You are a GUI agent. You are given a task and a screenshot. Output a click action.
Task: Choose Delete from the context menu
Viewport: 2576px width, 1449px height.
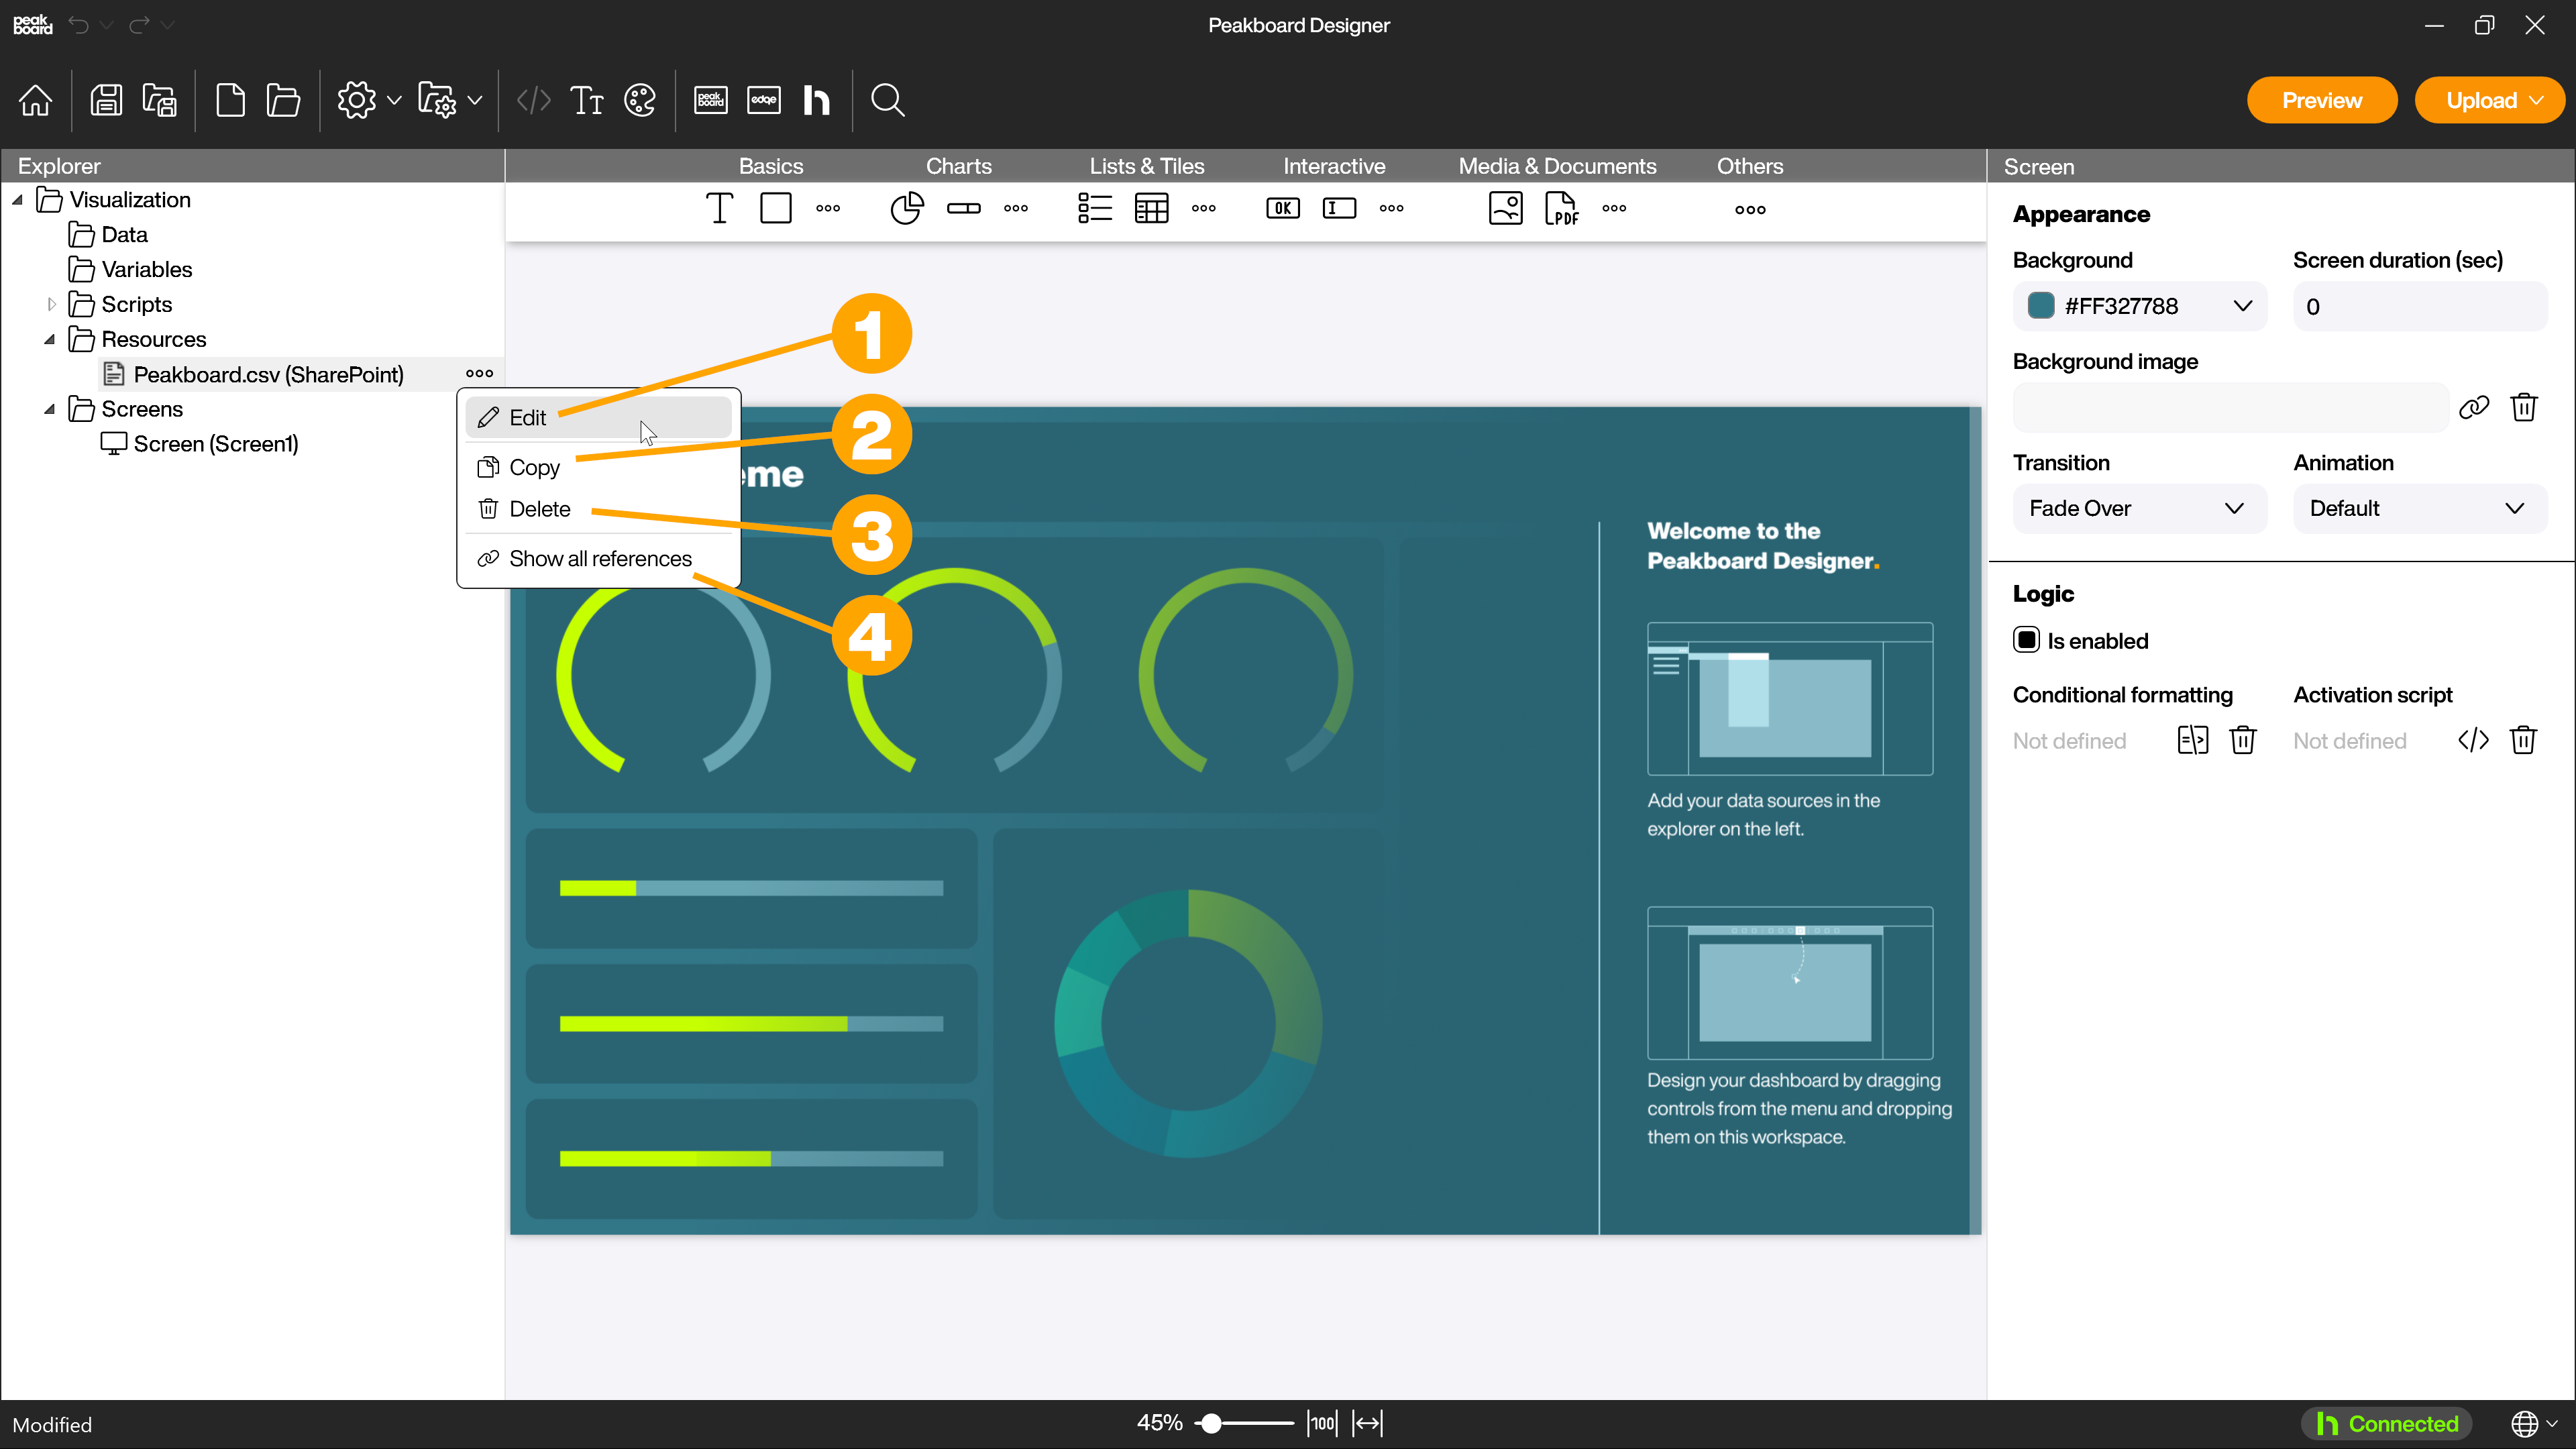[x=598, y=509]
